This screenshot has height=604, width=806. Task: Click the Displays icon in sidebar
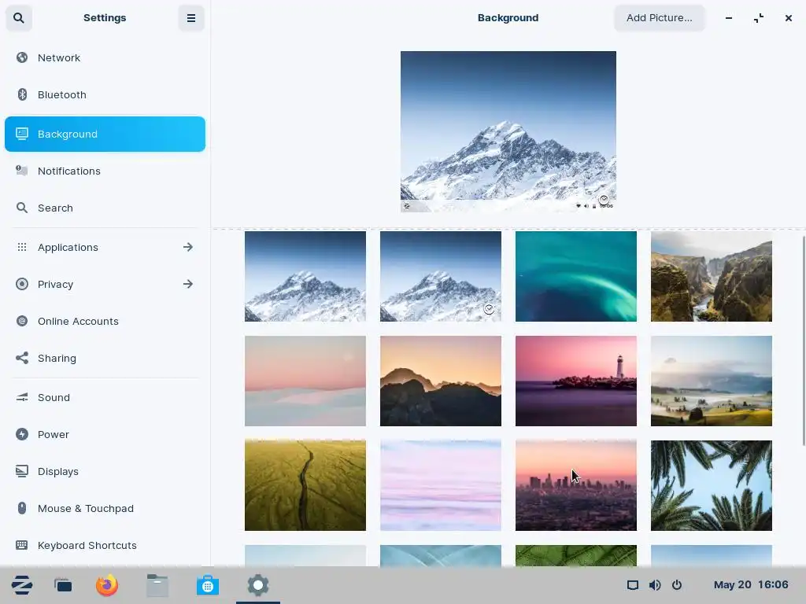[21, 472]
